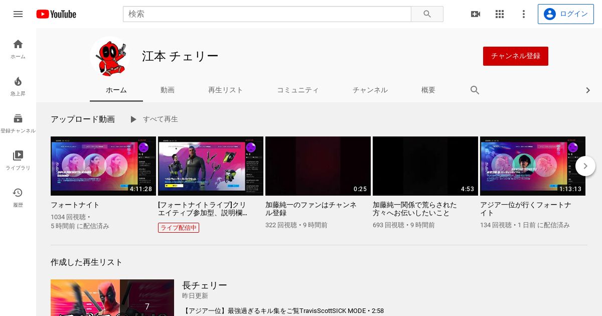The width and height of the screenshot is (602, 316).
Task: Subscribe with チャンネル登録 button
Action: pyautogui.click(x=516, y=56)
